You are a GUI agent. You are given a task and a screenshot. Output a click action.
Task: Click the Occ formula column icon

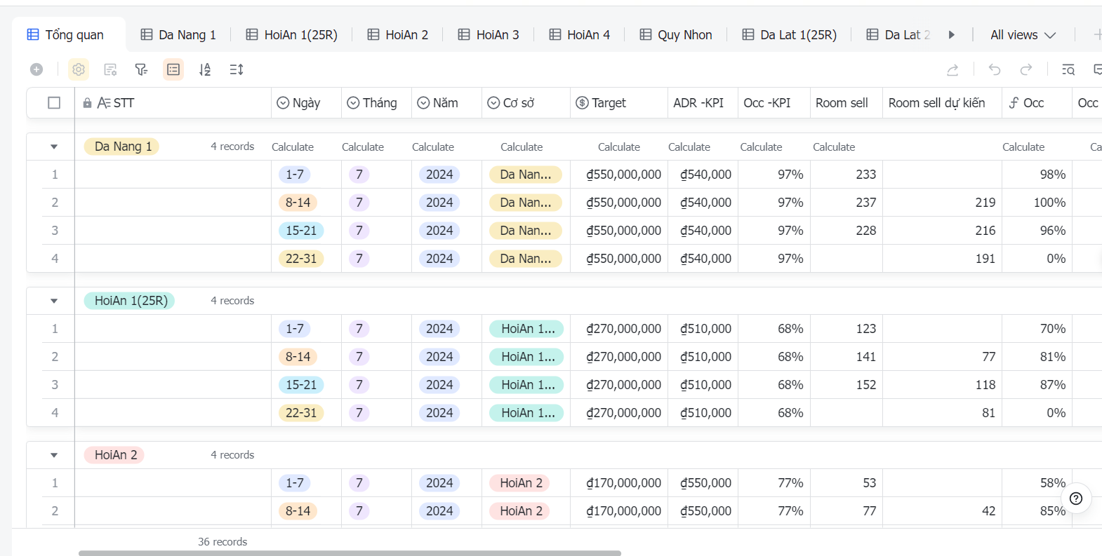coord(1014,103)
